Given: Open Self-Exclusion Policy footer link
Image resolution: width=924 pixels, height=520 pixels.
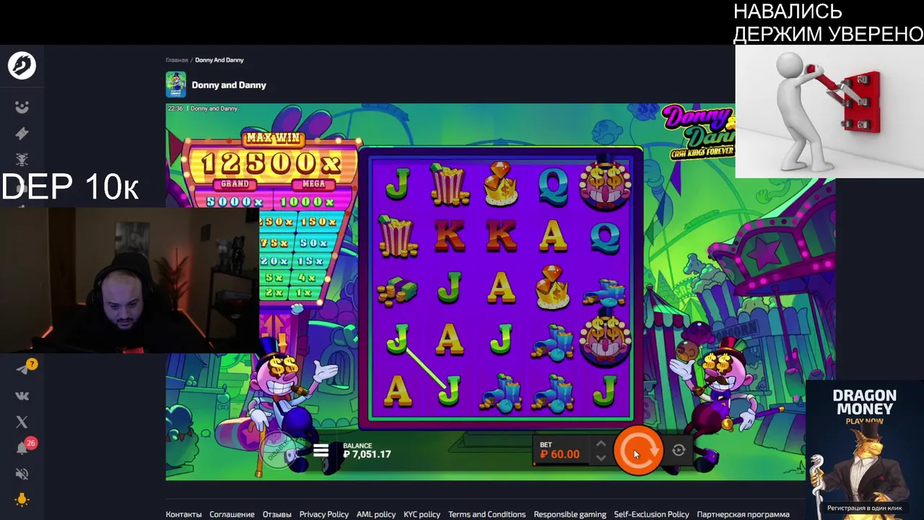Looking at the screenshot, I should (652, 514).
